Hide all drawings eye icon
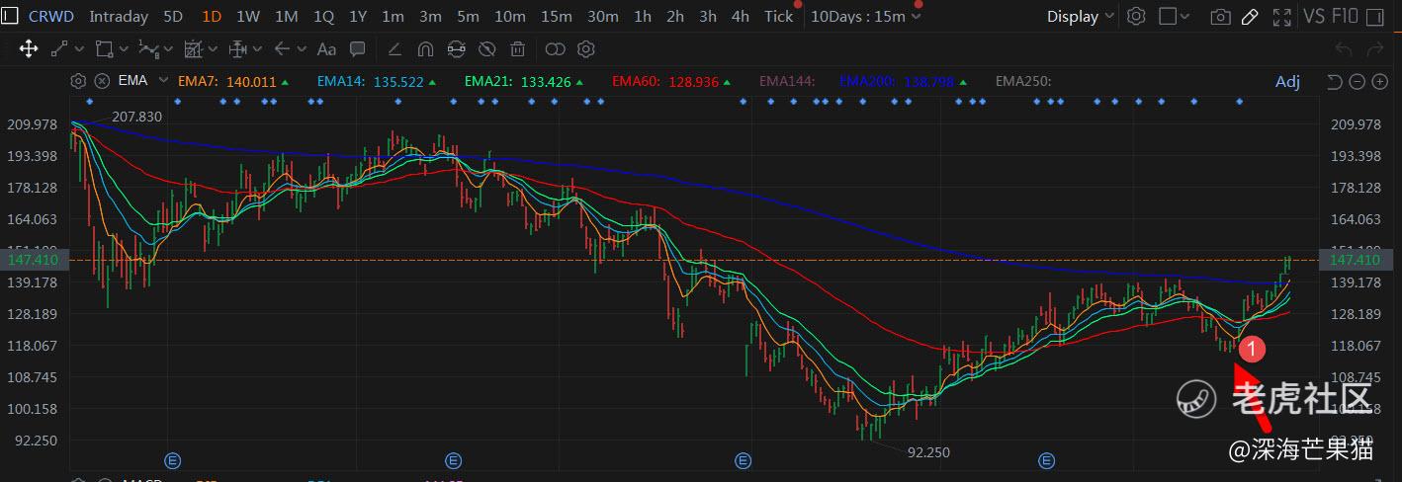 [x=486, y=48]
